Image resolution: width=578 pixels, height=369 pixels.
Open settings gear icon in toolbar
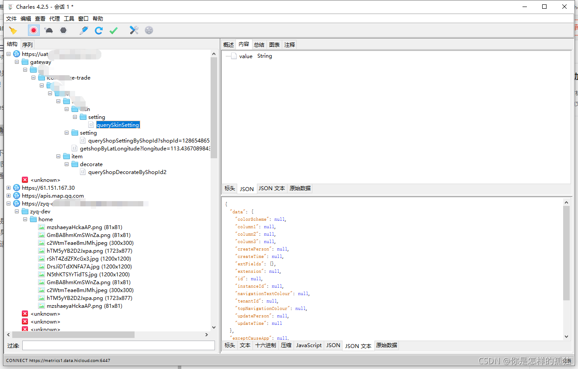pos(149,30)
